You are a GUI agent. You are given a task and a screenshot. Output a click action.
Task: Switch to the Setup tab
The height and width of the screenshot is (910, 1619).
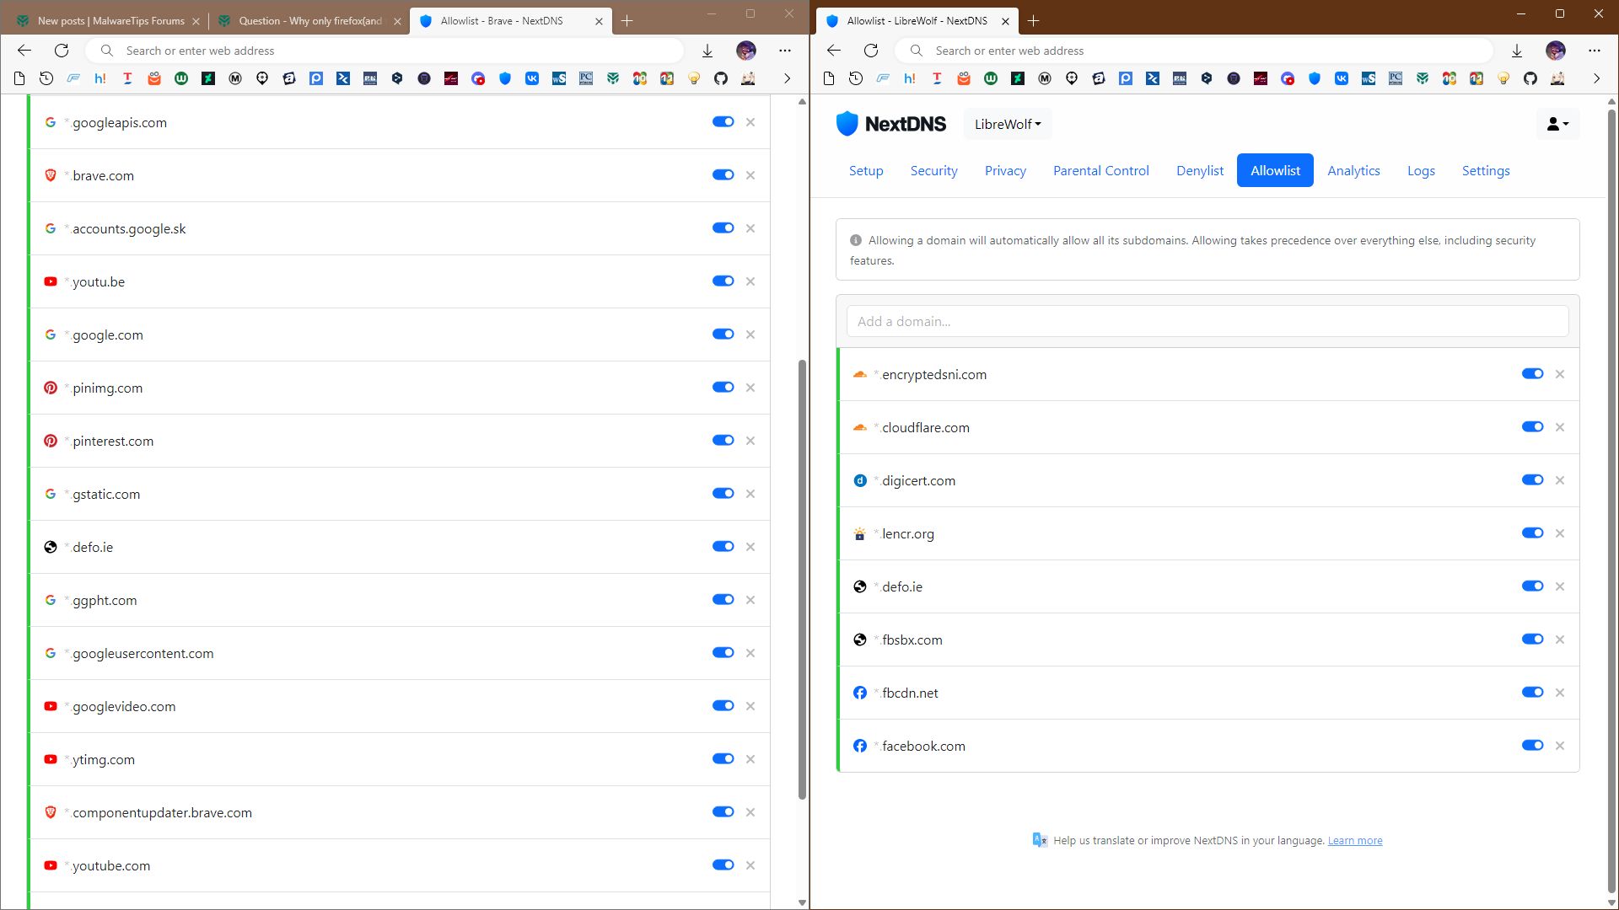866,170
